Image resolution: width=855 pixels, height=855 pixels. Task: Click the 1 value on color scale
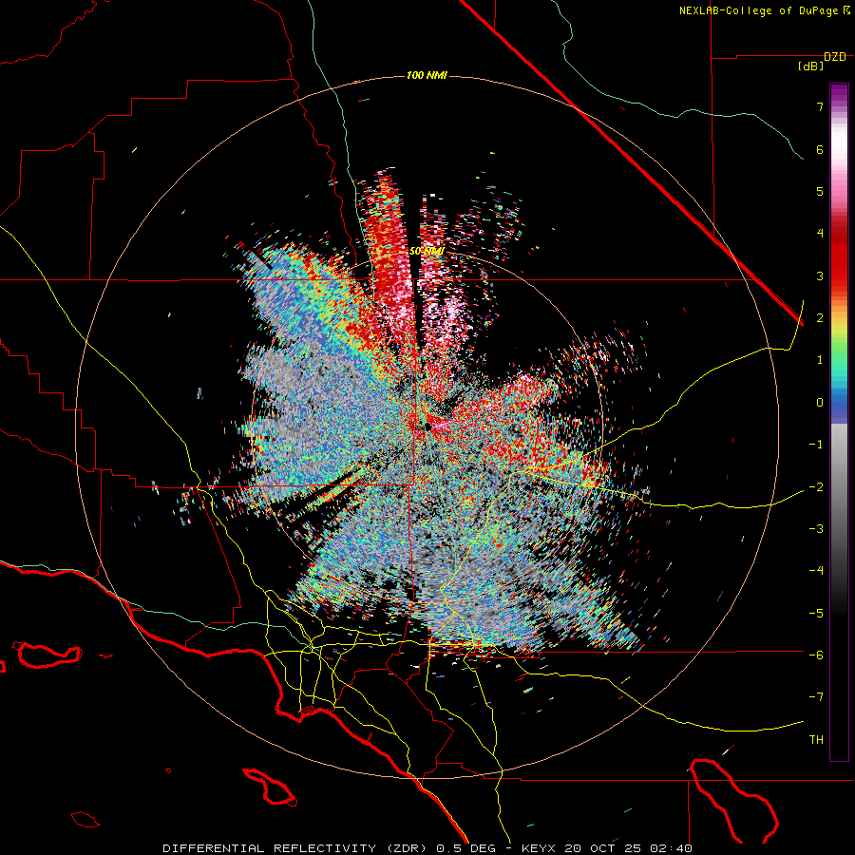pyautogui.click(x=820, y=360)
